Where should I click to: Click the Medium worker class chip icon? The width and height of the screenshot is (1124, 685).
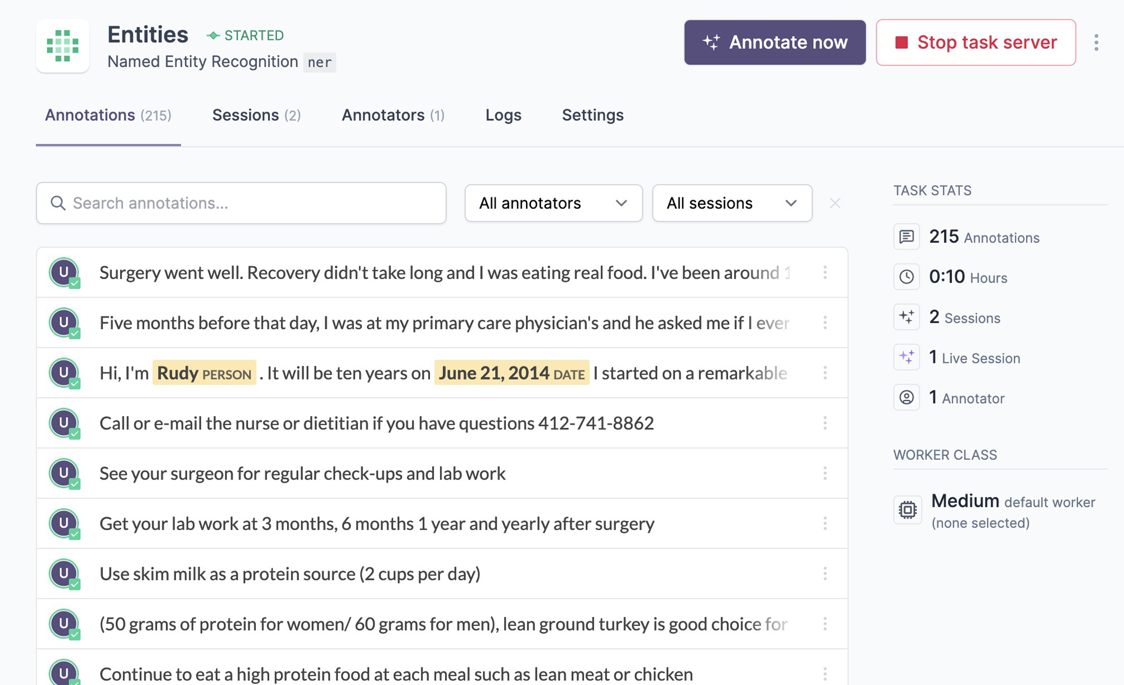(x=907, y=510)
